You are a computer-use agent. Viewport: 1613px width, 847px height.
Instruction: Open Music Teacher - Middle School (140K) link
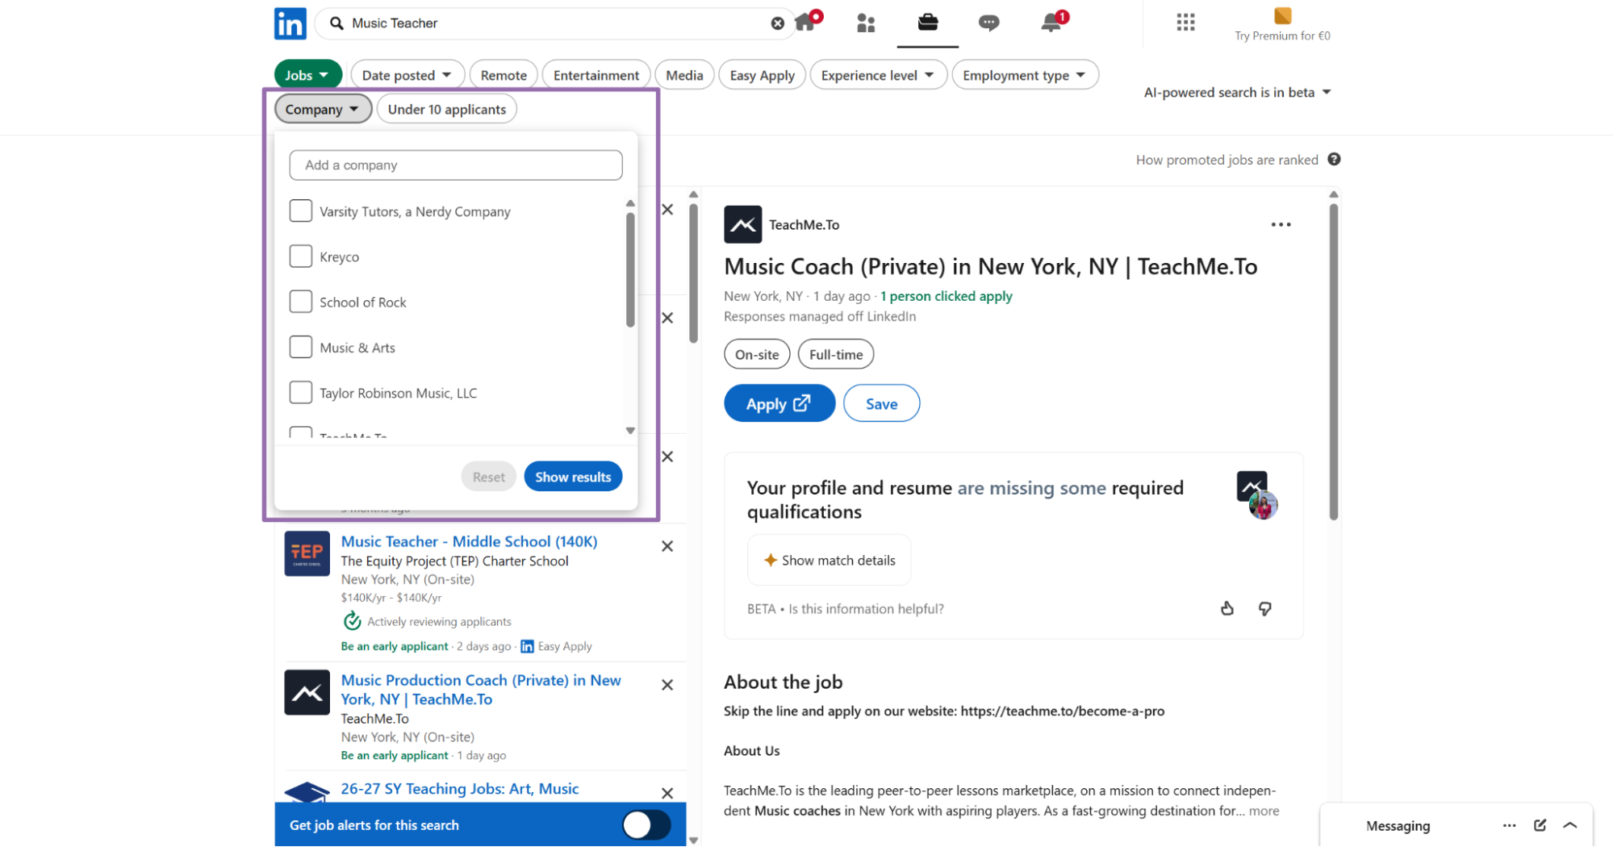pos(469,541)
